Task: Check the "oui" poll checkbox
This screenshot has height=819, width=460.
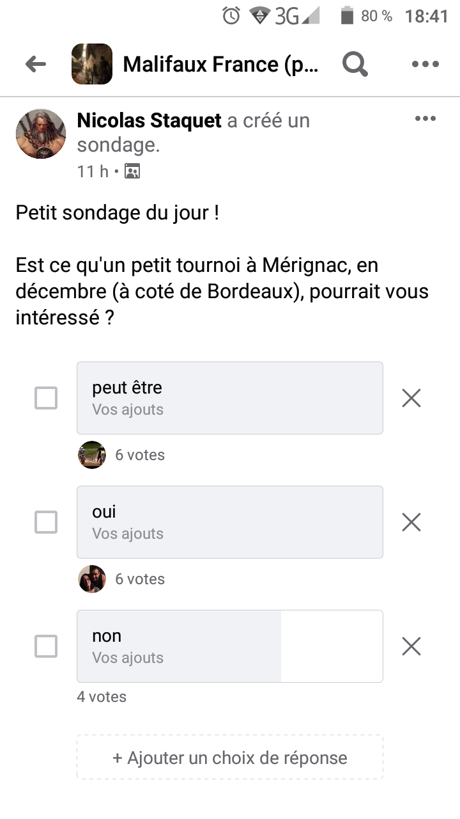Action: point(46,522)
